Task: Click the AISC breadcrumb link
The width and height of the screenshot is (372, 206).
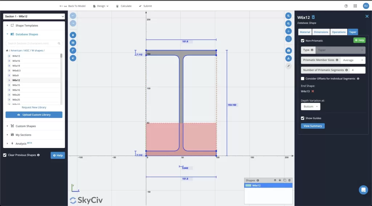Action: (26, 50)
